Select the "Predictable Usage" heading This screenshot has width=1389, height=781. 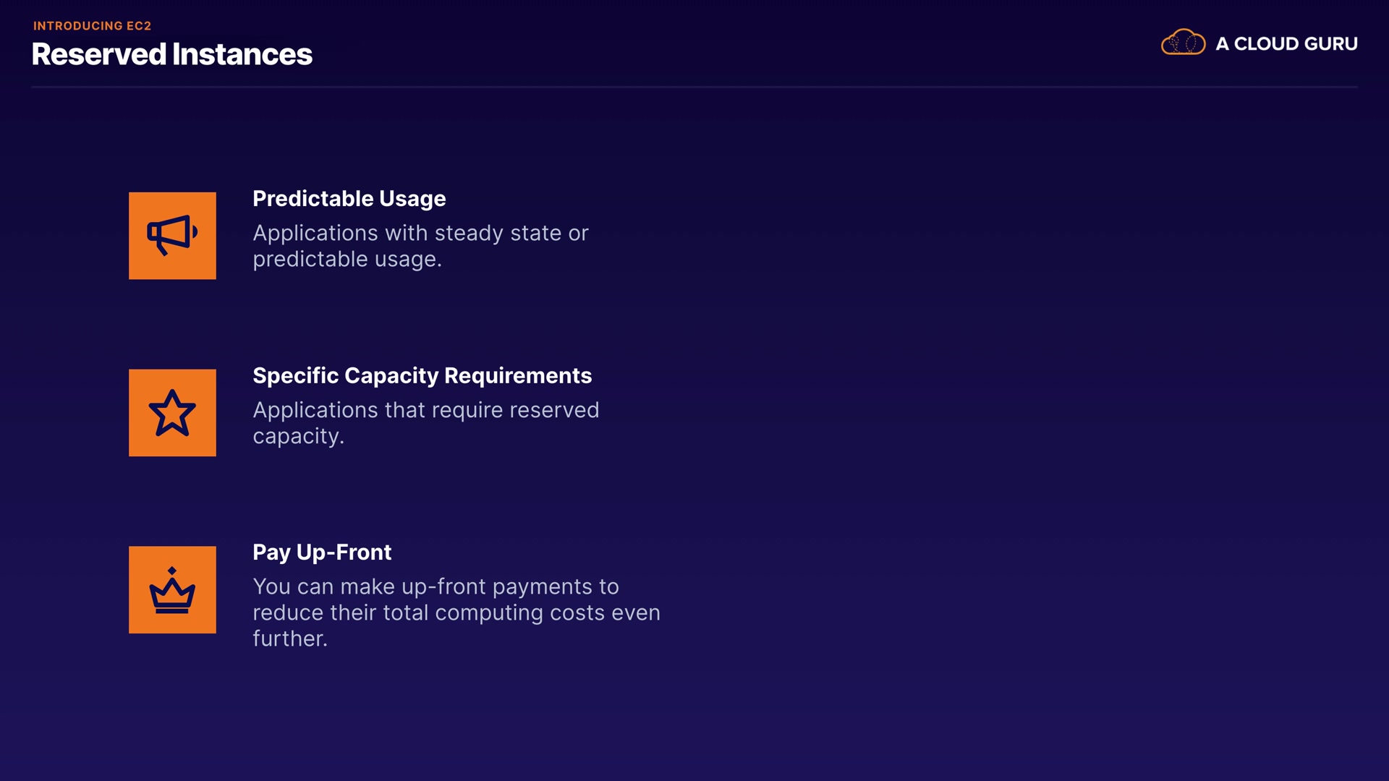point(349,199)
